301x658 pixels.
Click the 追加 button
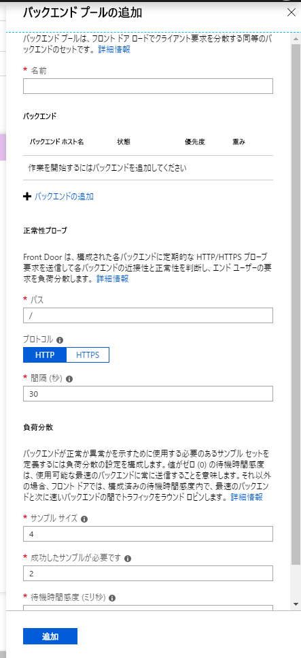coord(50,636)
